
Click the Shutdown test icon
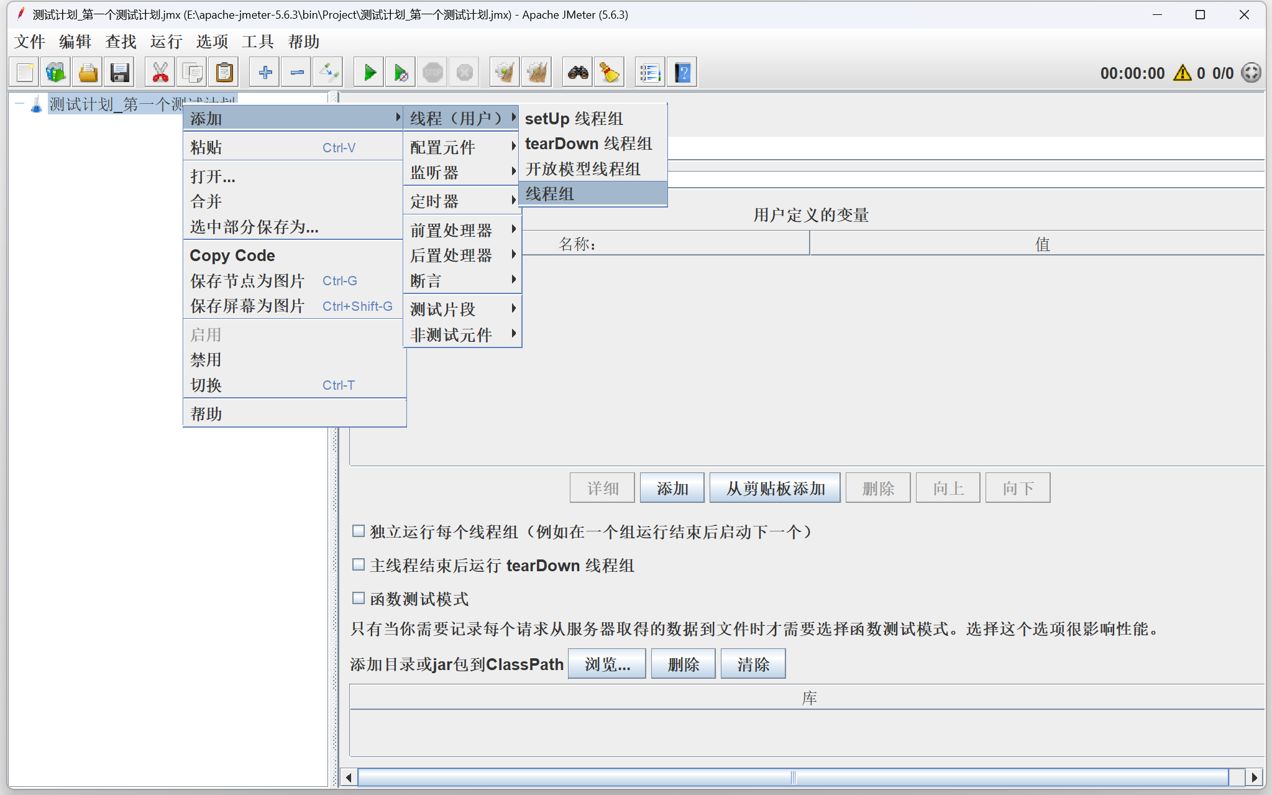tap(465, 73)
